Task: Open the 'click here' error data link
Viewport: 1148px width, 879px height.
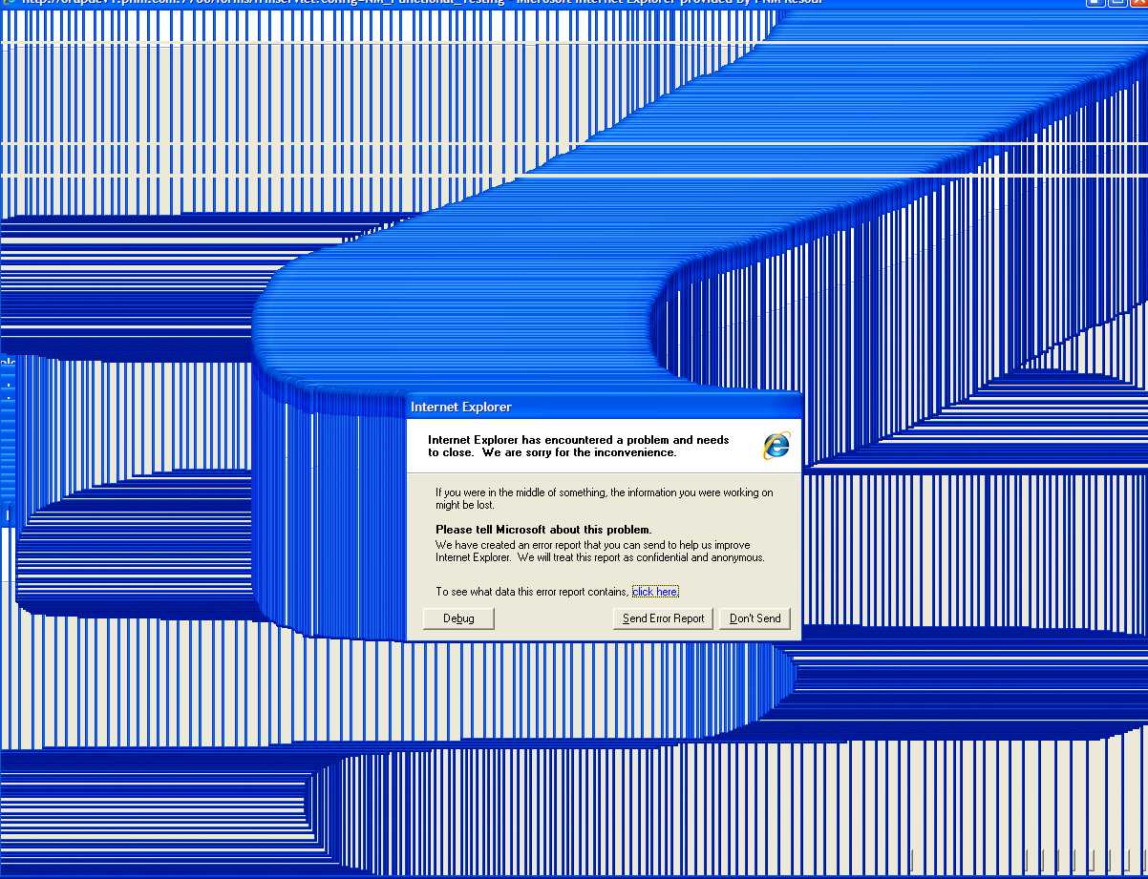Action: point(655,592)
